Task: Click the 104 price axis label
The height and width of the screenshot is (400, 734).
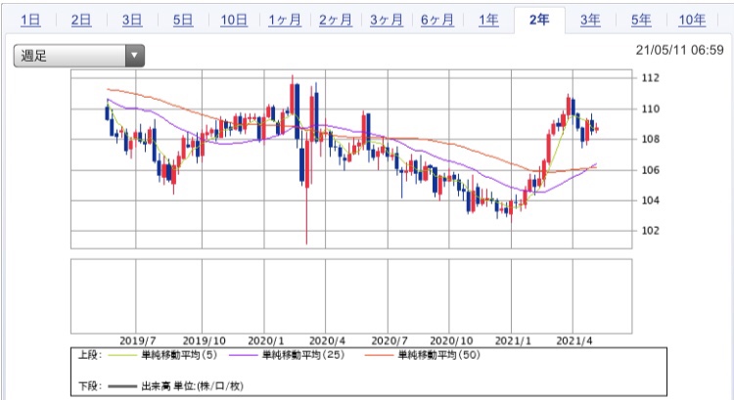Action: 650,200
